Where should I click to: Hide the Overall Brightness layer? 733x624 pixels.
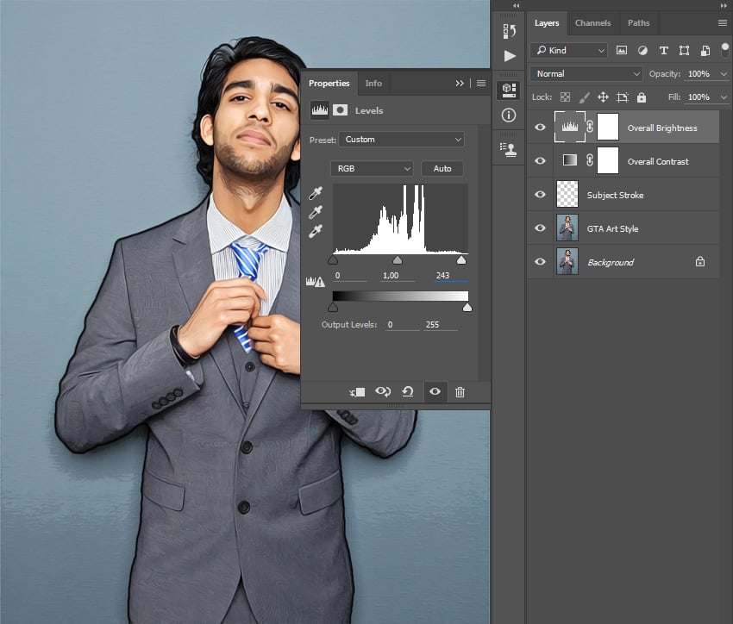541,128
